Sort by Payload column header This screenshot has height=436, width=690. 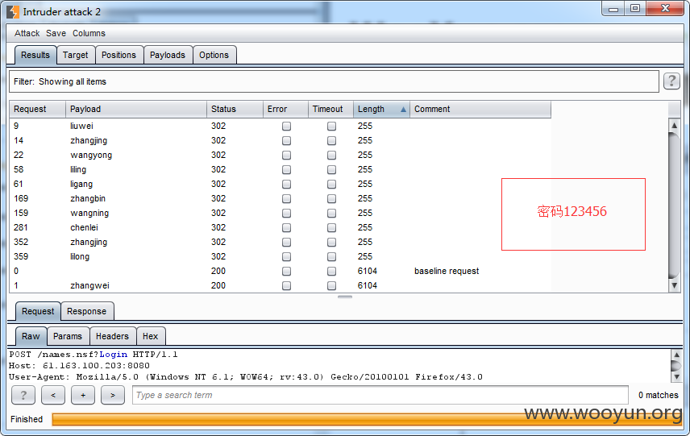pos(136,109)
